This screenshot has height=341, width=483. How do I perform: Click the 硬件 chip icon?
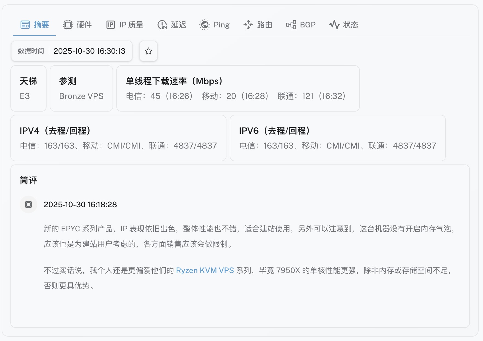(68, 25)
